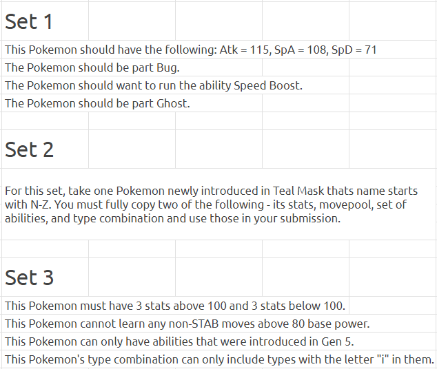Select empty cell after Speed Boost text
Image resolution: width=437 pixels, height=369 pixels.
point(393,85)
